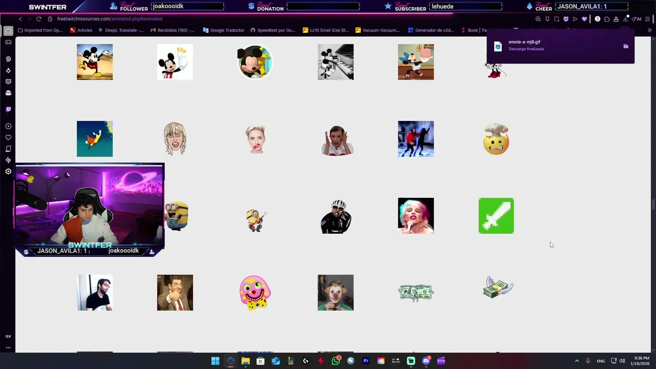The height and width of the screenshot is (369, 656).
Task: Select the Mickey thumbs-up emote
Action: [175, 62]
